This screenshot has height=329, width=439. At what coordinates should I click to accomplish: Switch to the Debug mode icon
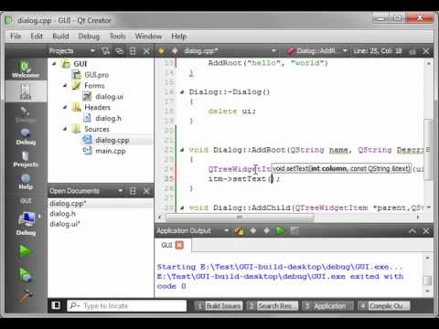(x=26, y=137)
